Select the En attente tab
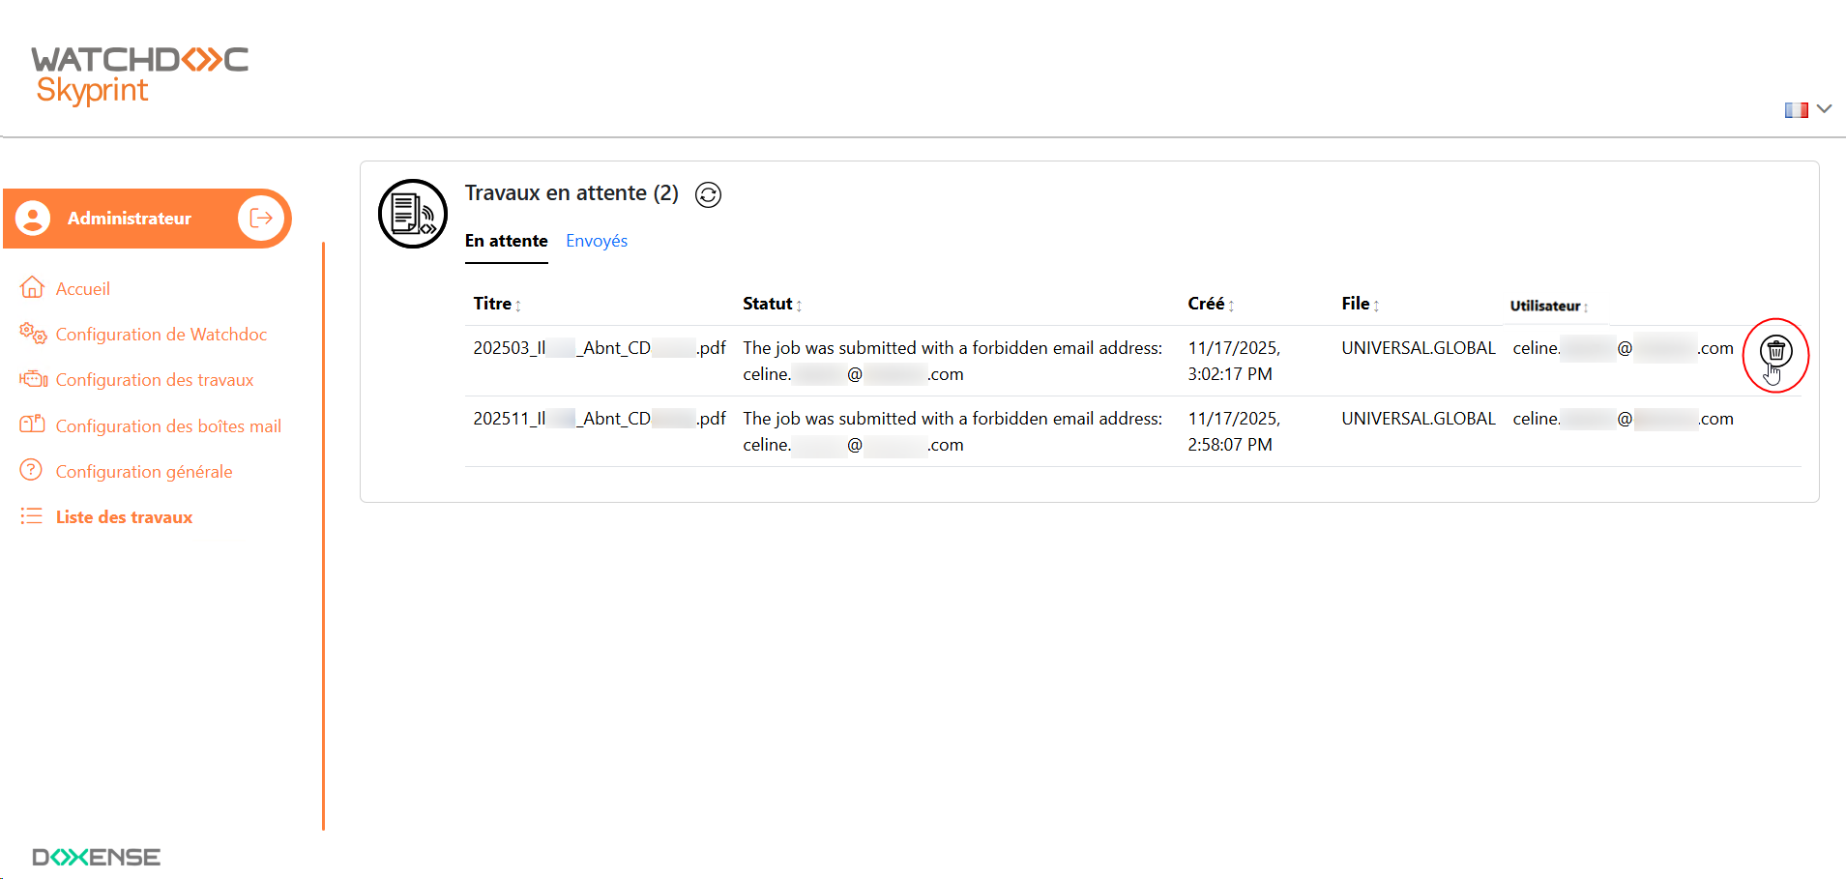Screen dimensions: 1846x879 point(506,241)
